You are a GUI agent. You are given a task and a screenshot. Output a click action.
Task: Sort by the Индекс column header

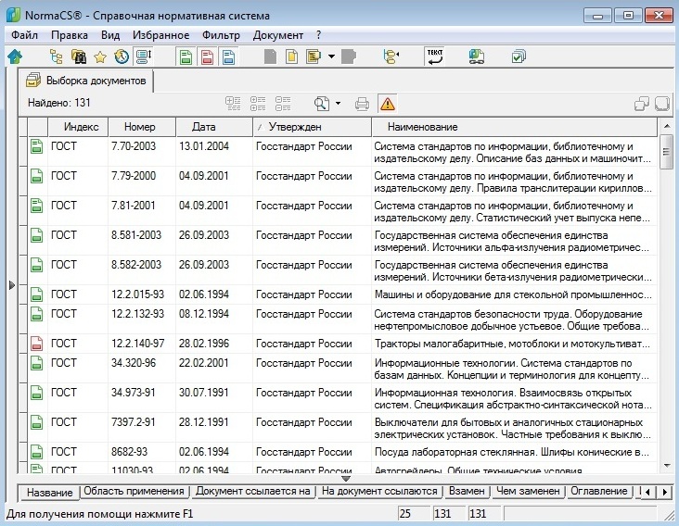point(78,127)
